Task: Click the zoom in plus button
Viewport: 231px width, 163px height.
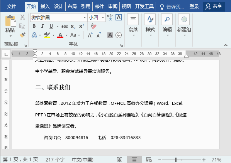Action: point(204,160)
